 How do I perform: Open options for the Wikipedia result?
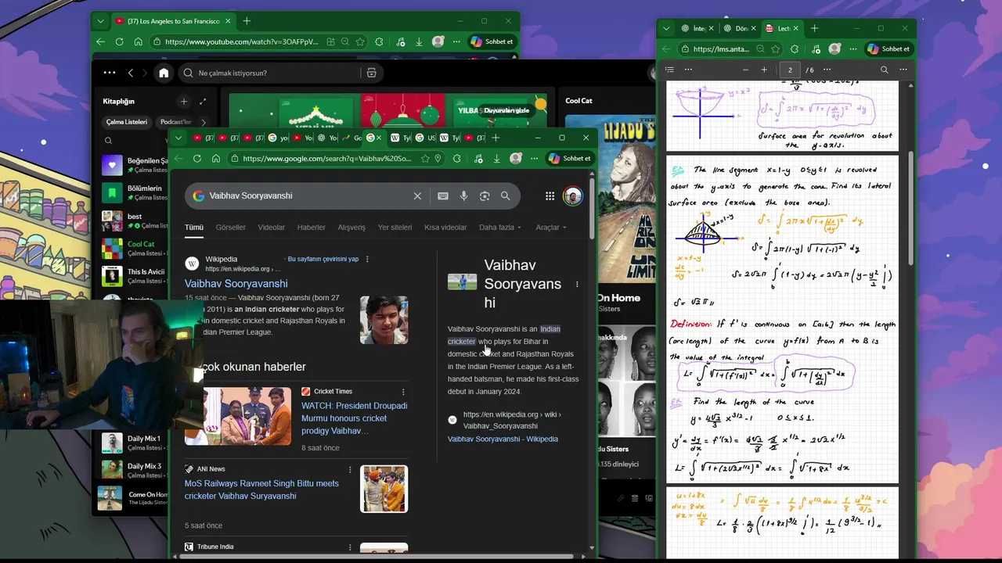click(367, 260)
